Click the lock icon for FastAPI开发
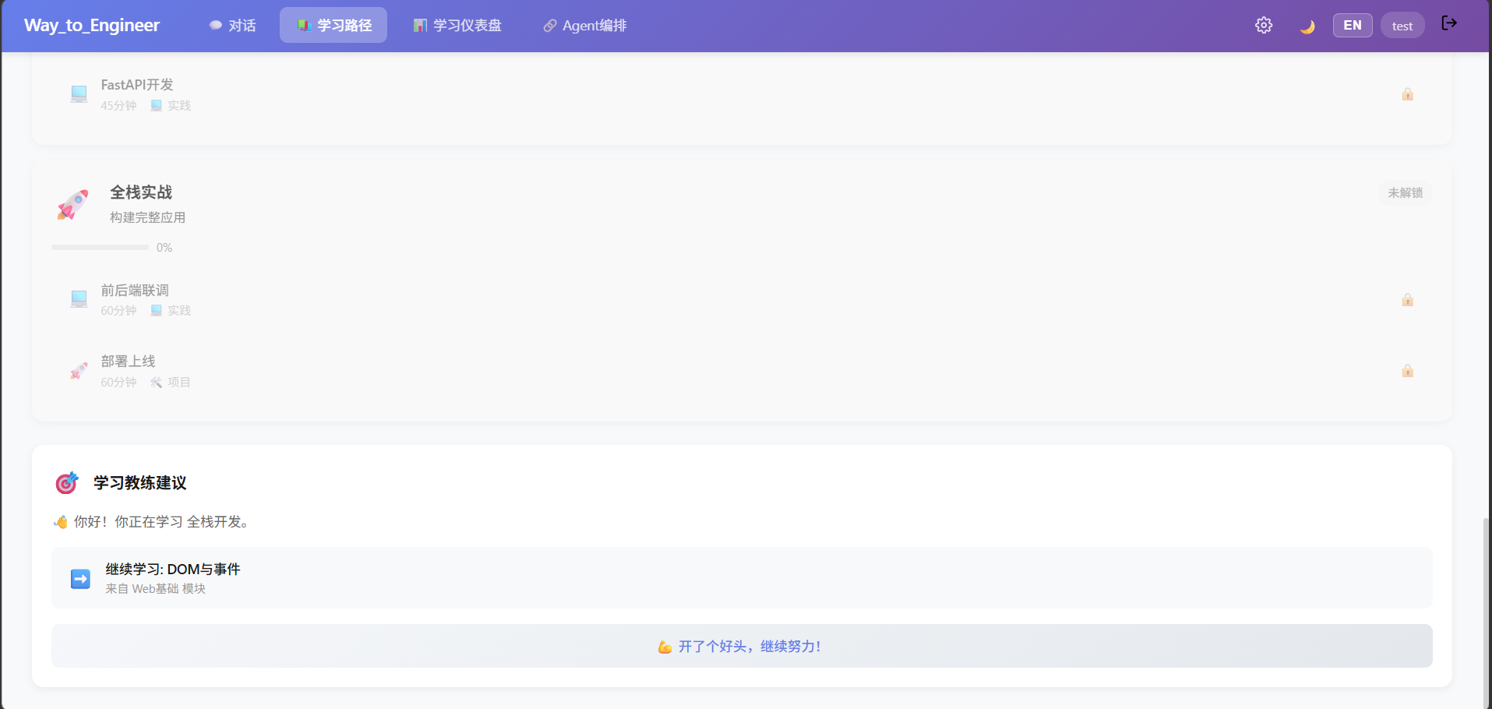 pyautogui.click(x=1408, y=94)
